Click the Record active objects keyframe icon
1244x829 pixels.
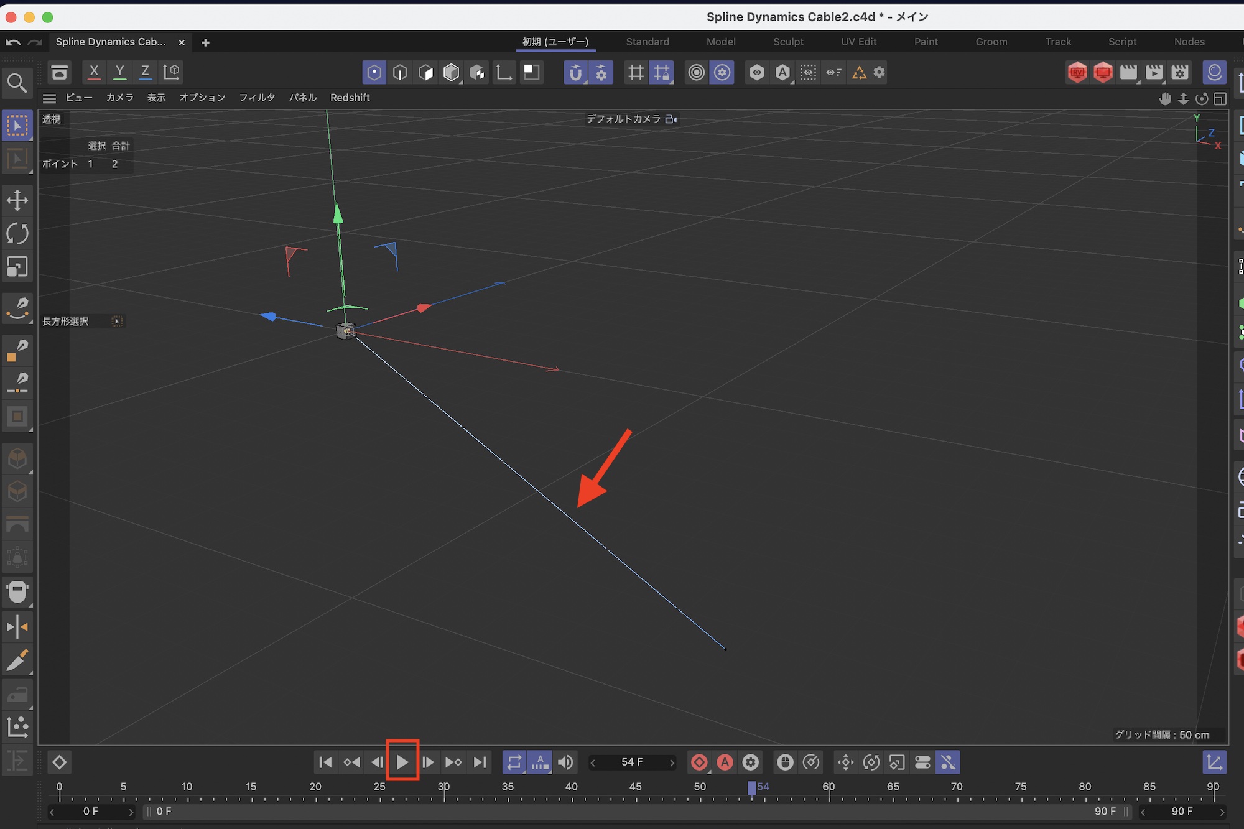(699, 762)
